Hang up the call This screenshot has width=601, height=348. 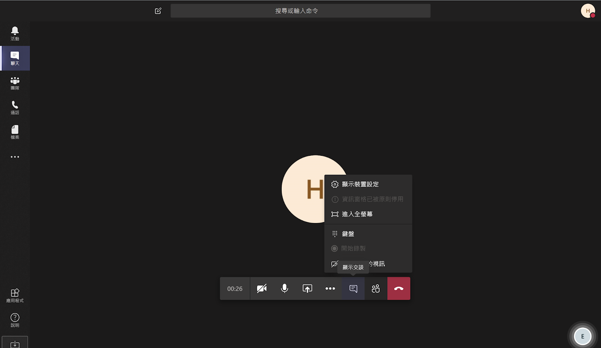(x=399, y=289)
